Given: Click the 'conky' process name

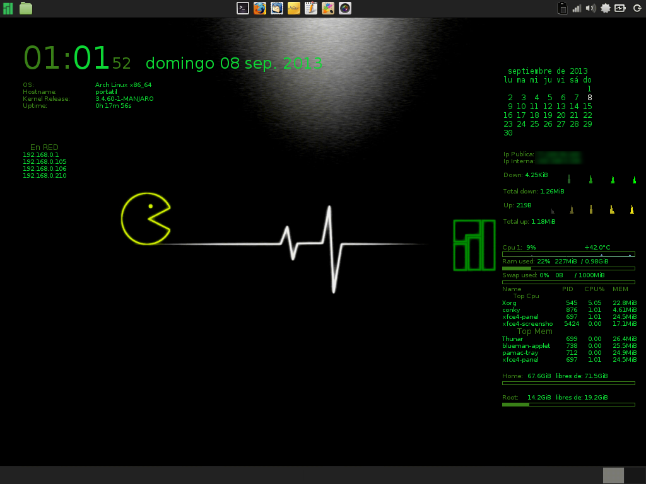Looking at the screenshot, I should [511, 310].
